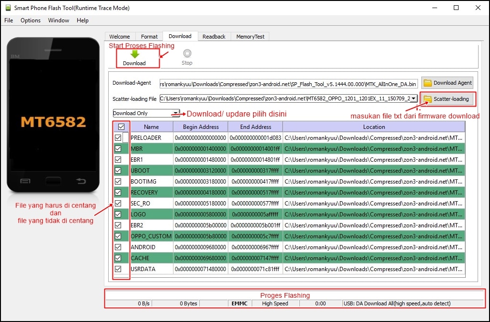Select the SEC_RO name cell
490x322 pixels.
pyautogui.click(x=152, y=203)
